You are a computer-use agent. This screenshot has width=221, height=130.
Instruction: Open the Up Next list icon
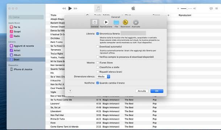coord(217,8)
